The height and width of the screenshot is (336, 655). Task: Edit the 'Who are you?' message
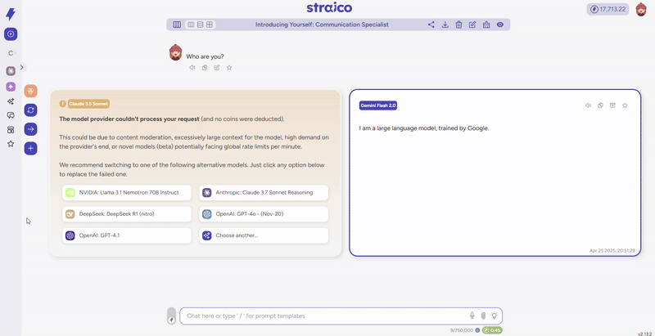pyautogui.click(x=217, y=68)
